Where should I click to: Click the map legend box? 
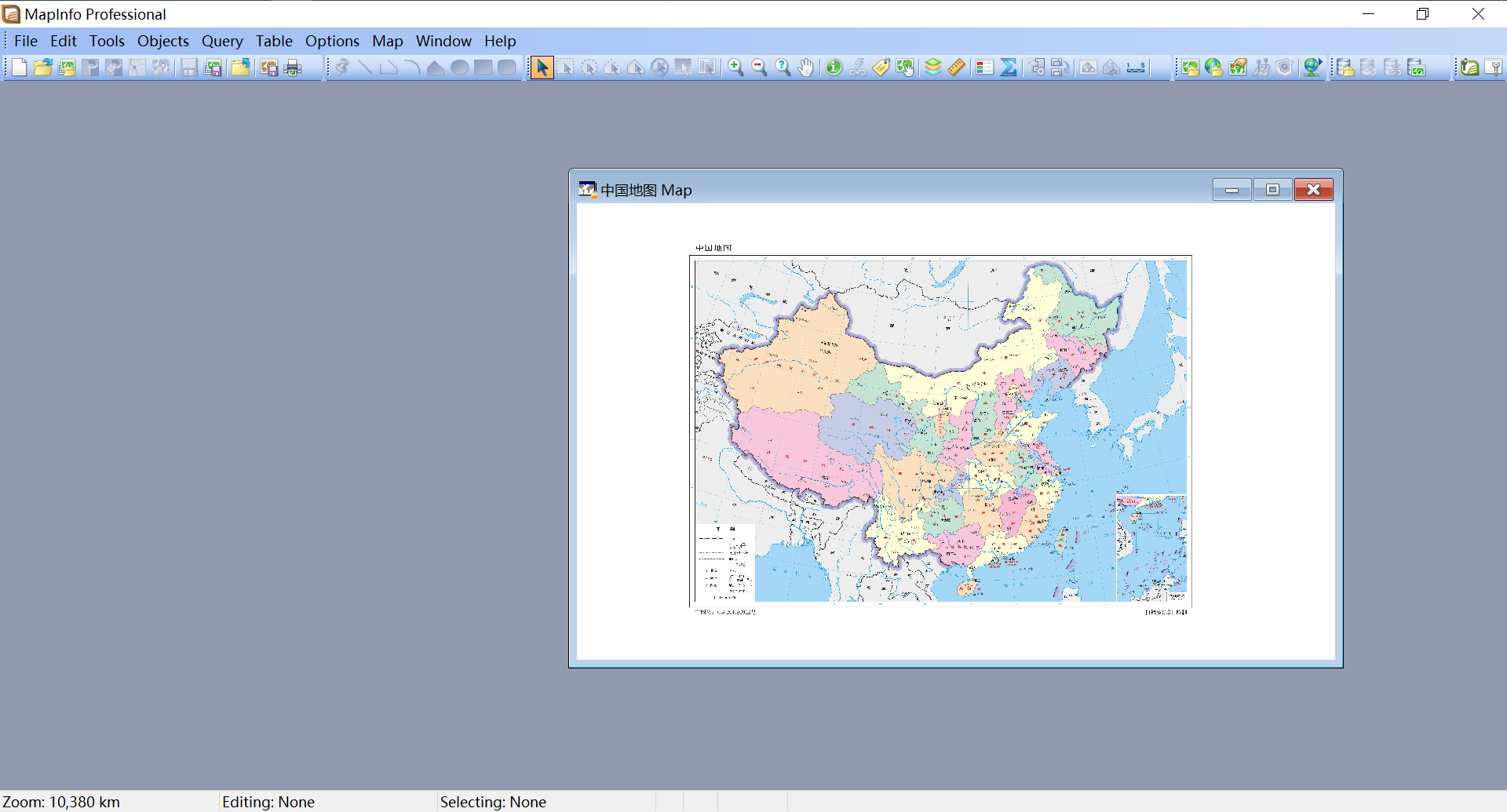click(x=724, y=563)
